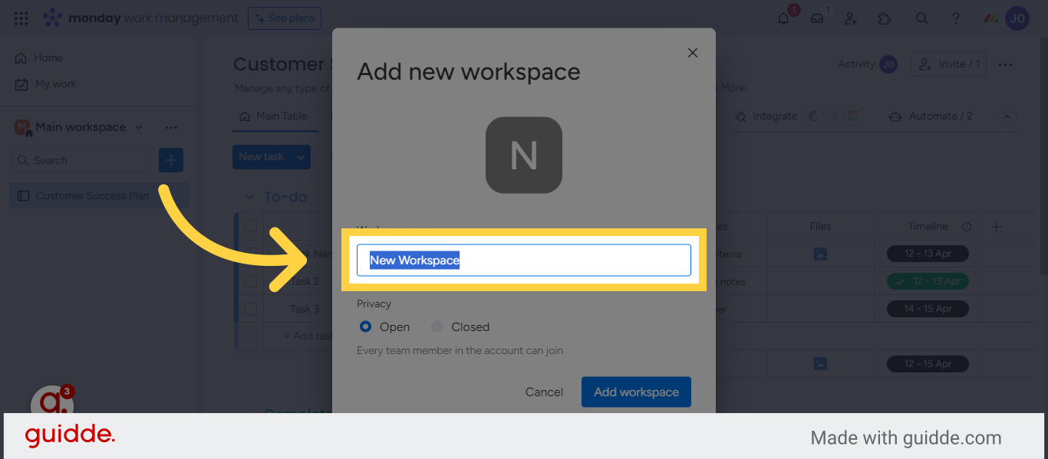Image resolution: width=1048 pixels, height=459 pixels.
Task: Click the Add workspace button
Action: pyautogui.click(x=636, y=392)
